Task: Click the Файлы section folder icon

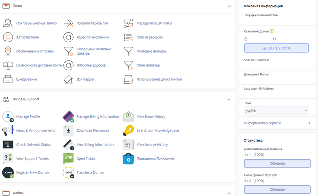Action: click(6, 193)
